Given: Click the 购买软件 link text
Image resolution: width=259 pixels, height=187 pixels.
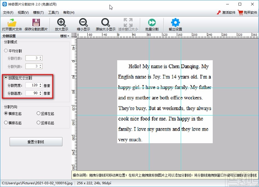Looking at the screenshot, I should click(251, 13).
